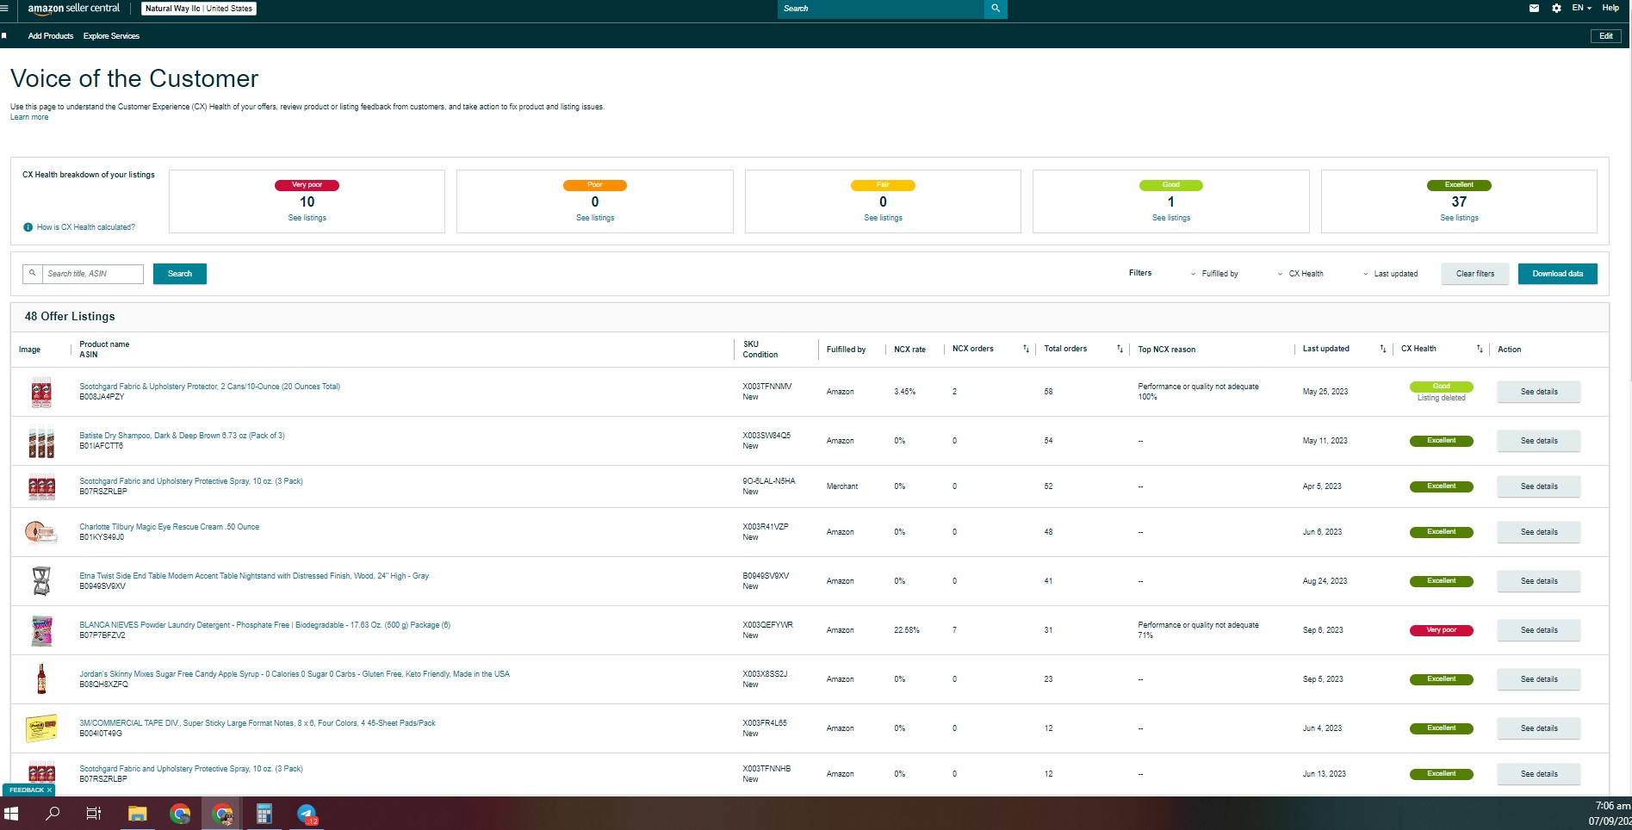Click the bookmark icon beside Add Products
Screen dimensions: 1632x830
click(4, 36)
